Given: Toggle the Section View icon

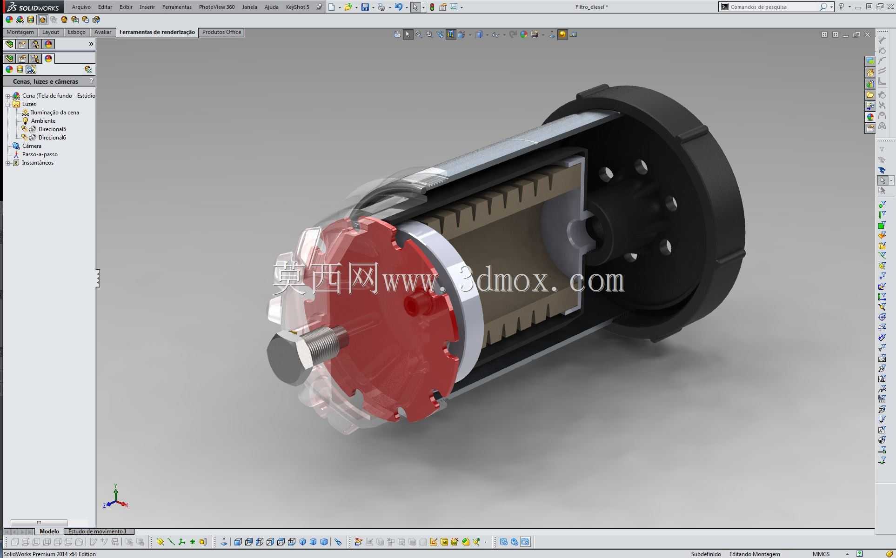Looking at the screenshot, I should [450, 34].
